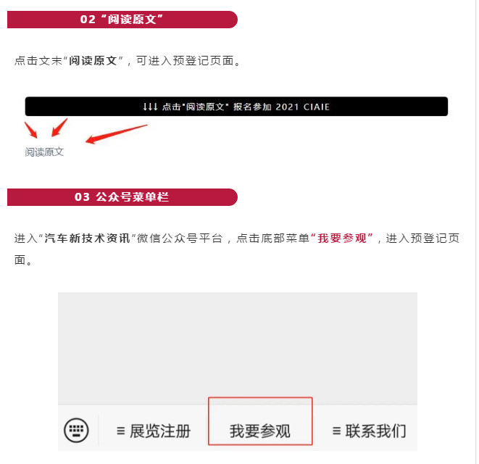Click the three down arrows in black banner

150,107
